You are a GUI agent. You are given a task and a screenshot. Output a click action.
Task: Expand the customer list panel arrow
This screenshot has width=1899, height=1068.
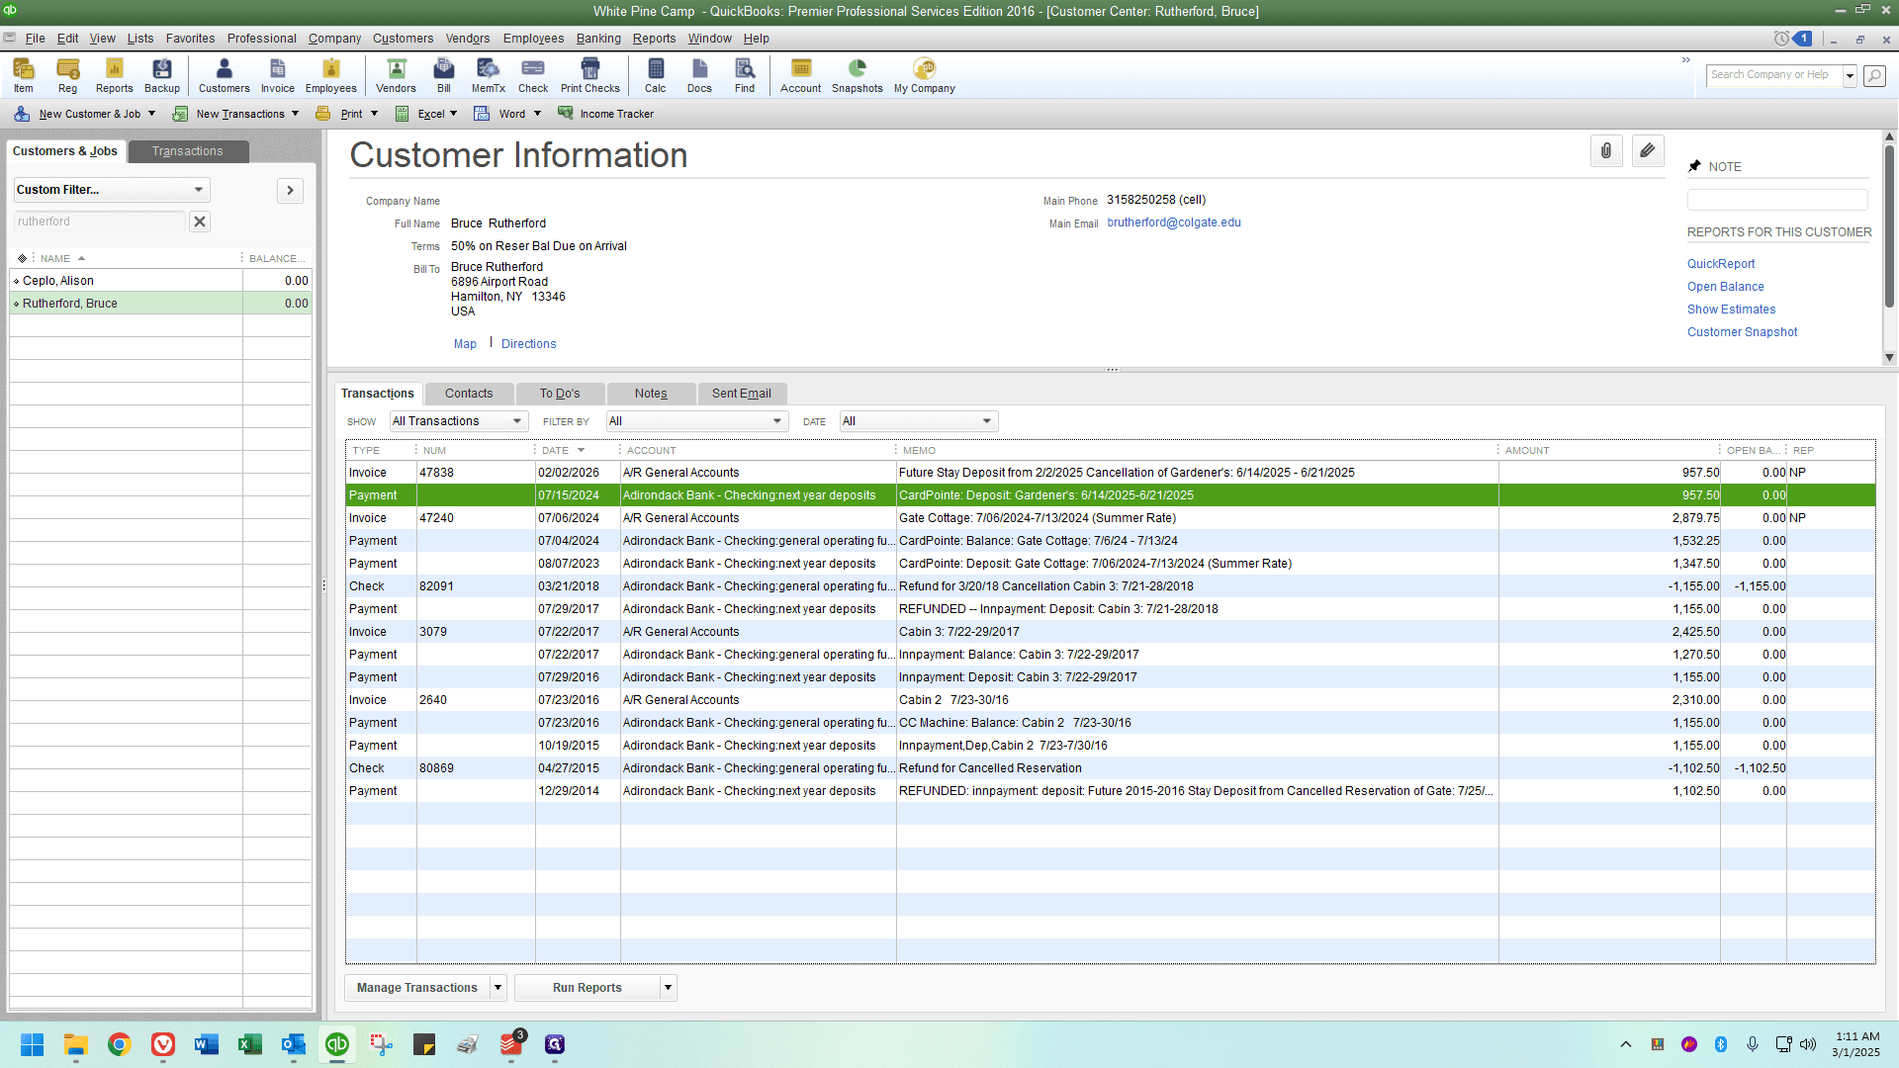(x=290, y=190)
